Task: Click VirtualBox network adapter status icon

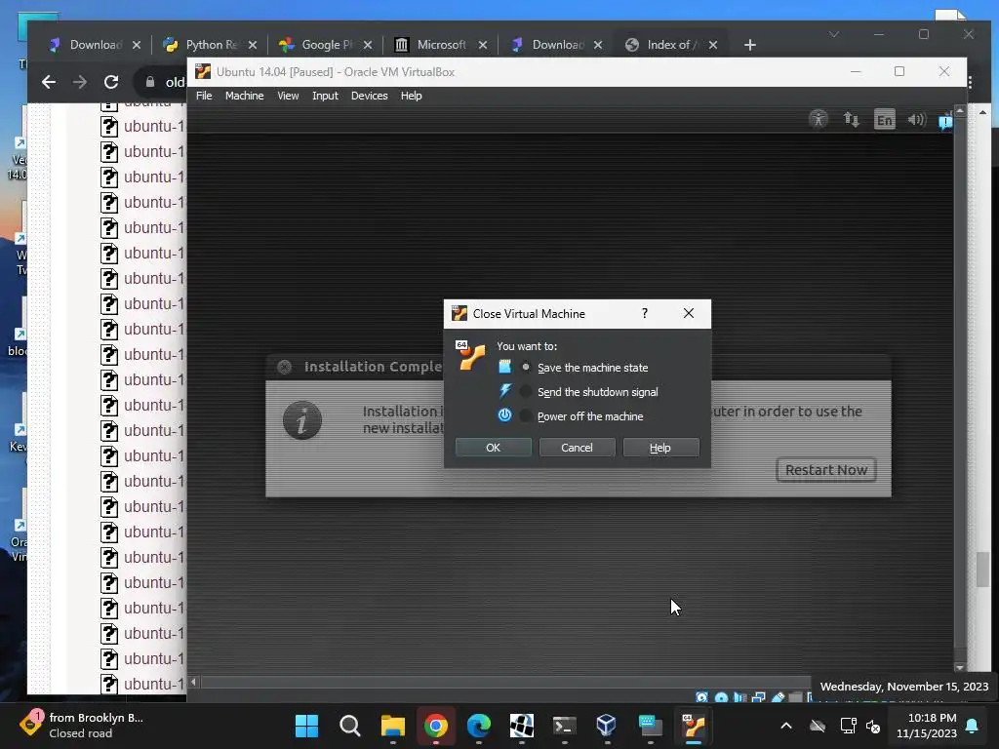Action: click(x=758, y=697)
